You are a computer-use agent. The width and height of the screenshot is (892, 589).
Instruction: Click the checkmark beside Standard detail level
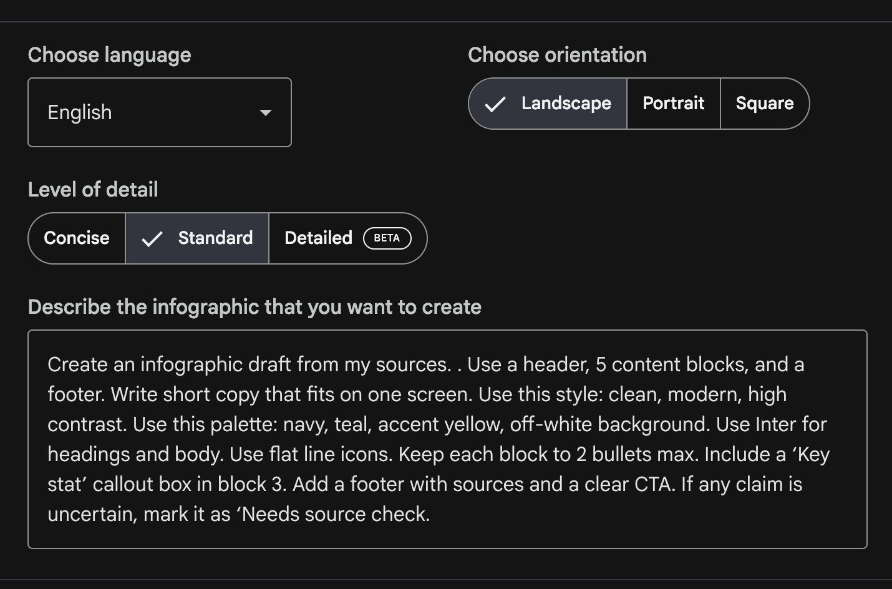click(x=152, y=238)
